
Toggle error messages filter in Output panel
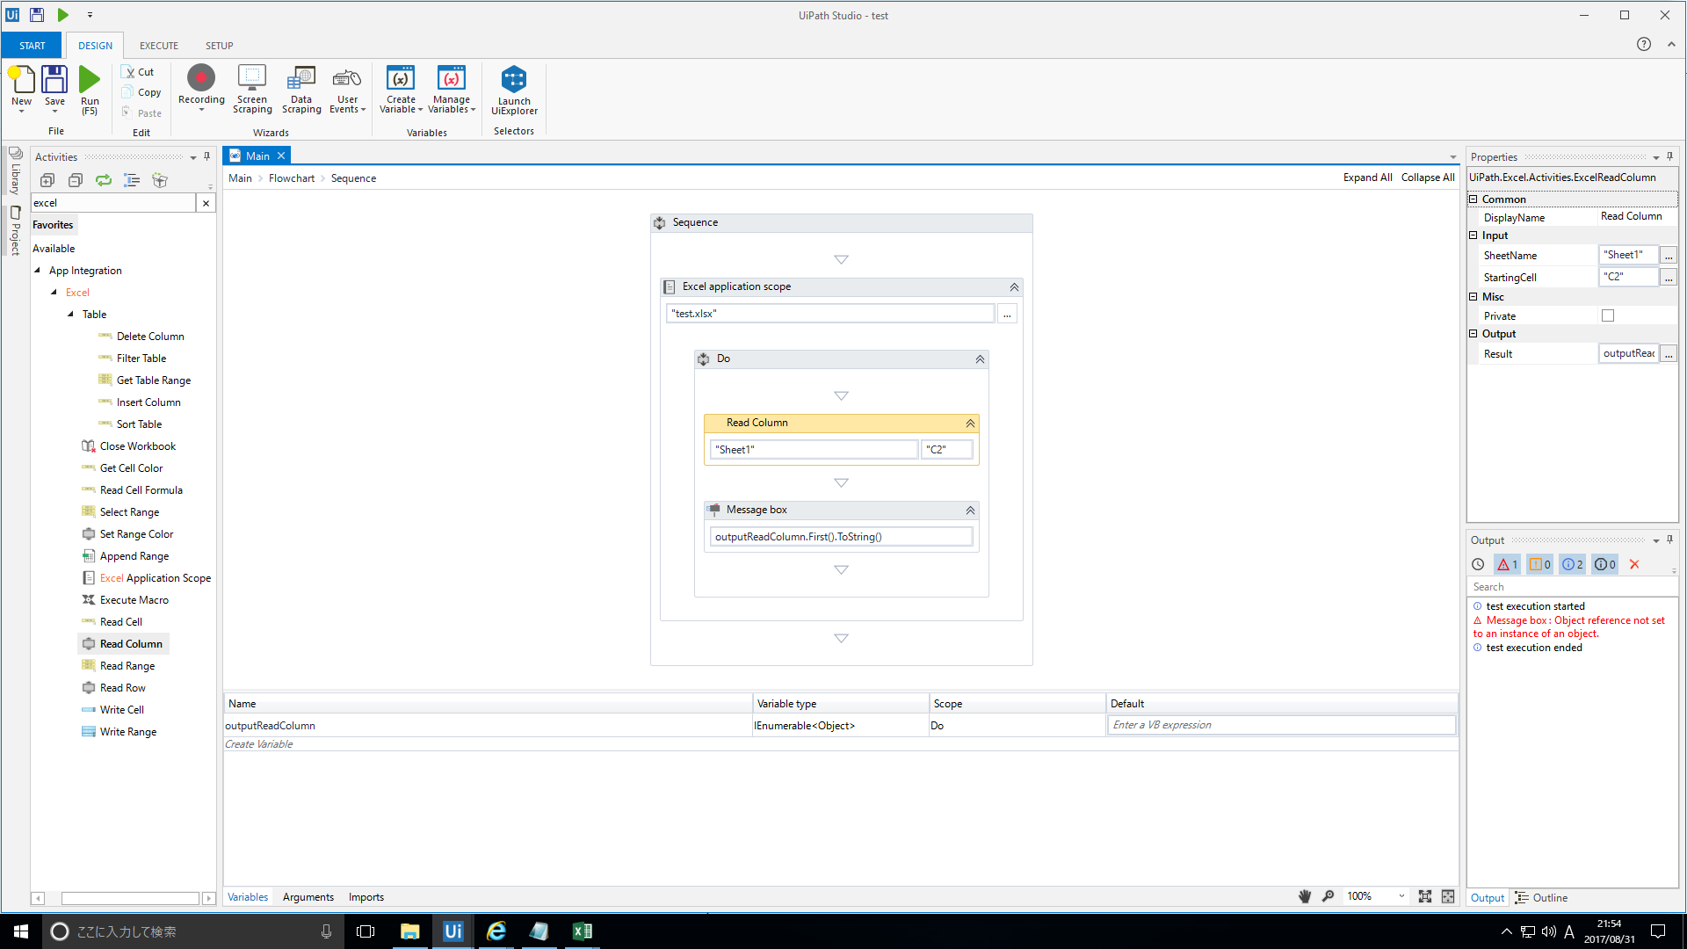coord(1508,565)
